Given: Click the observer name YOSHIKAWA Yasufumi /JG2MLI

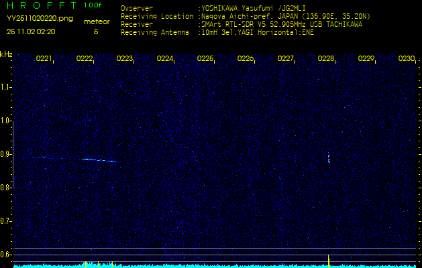Looking at the screenshot, I should pyautogui.click(x=253, y=8).
